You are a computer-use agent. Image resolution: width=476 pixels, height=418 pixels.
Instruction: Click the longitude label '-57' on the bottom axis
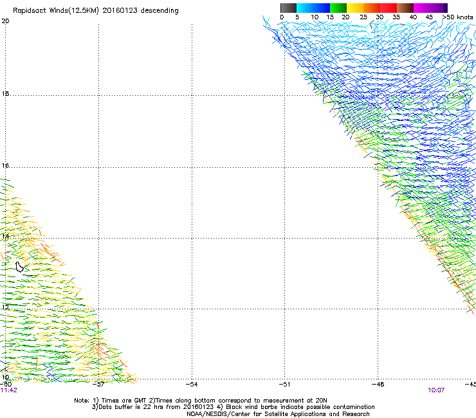[99, 385]
